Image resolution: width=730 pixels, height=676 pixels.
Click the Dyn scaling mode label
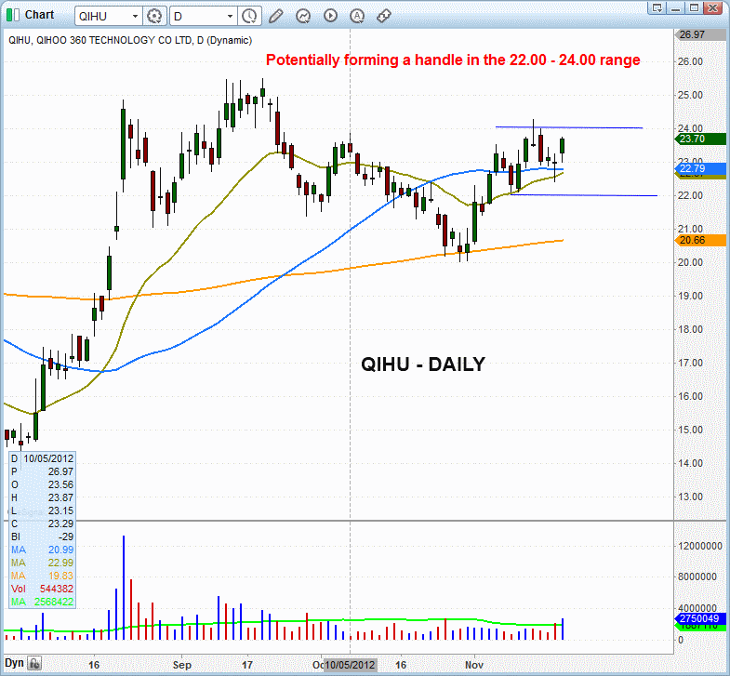(15, 663)
